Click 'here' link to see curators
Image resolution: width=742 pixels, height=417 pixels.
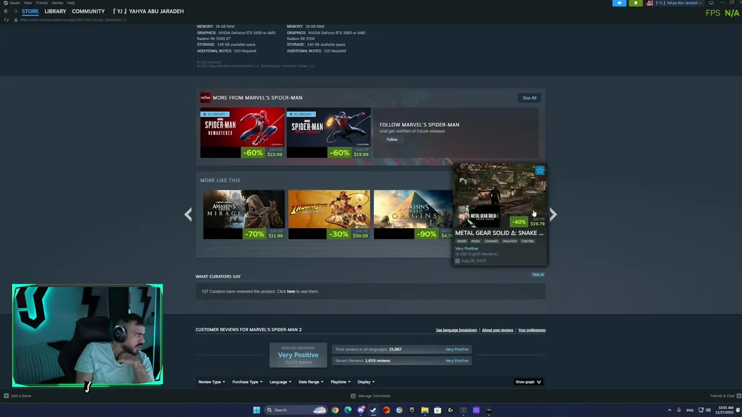pos(291,291)
